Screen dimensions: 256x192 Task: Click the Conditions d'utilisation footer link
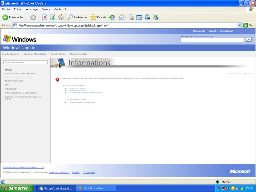click(x=59, y=172)
